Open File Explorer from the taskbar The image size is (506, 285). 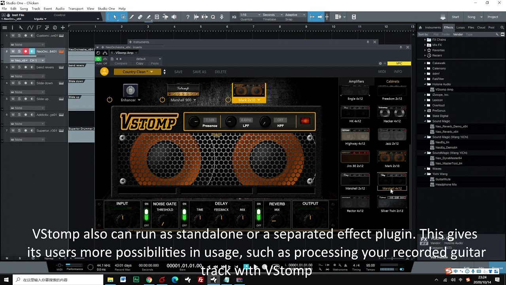point(110,280)
